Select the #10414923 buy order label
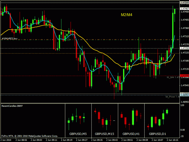Screen dimensions: 189x142 (x=10, y=38)
